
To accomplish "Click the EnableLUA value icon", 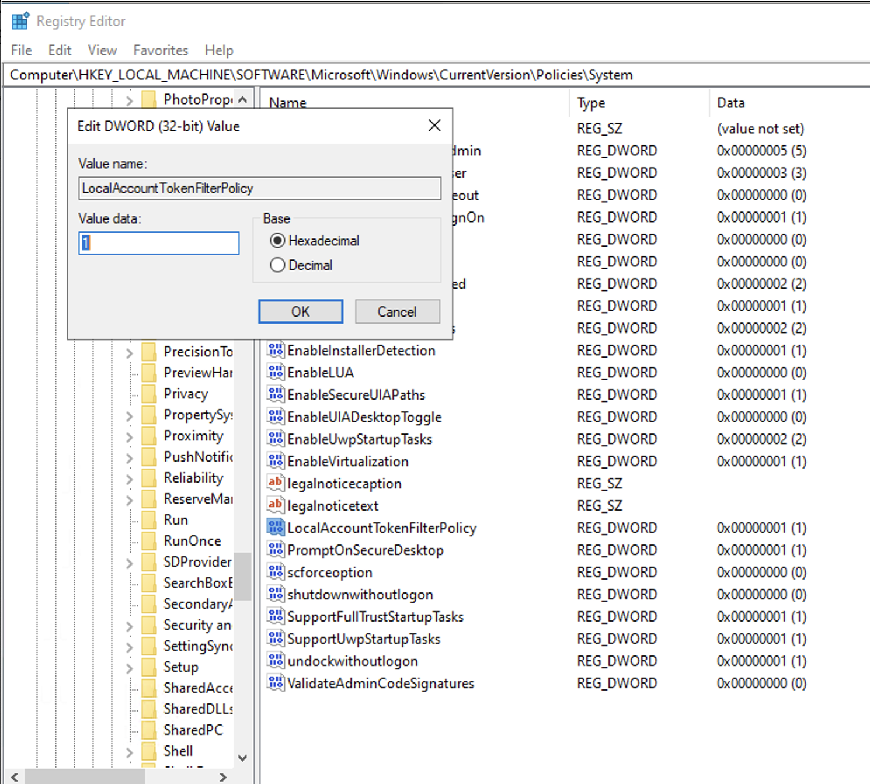I will point(276,372).
